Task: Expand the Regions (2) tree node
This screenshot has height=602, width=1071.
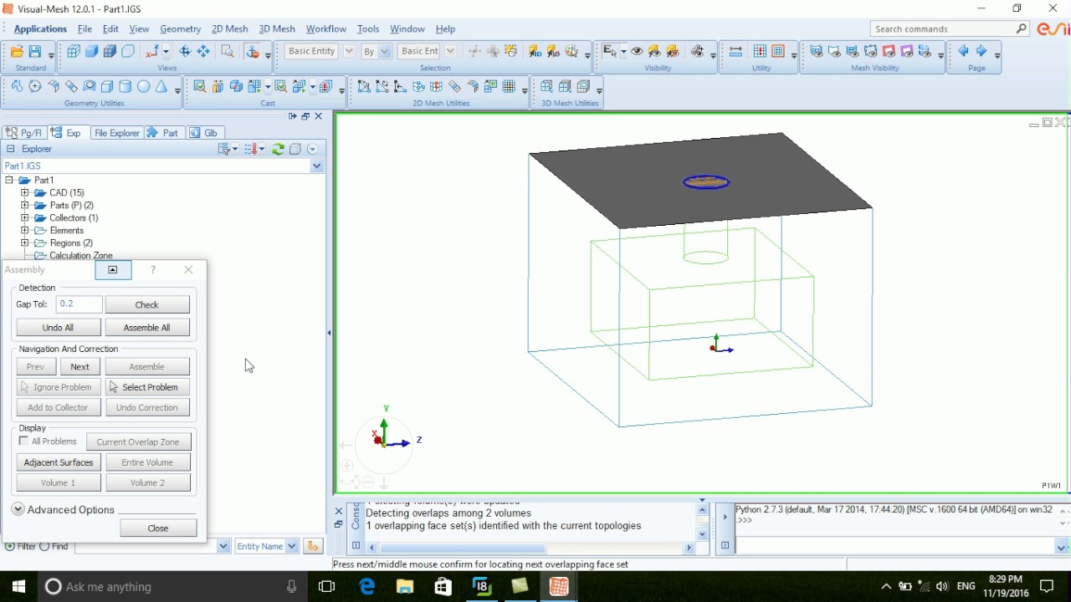Action: (25, 242)
